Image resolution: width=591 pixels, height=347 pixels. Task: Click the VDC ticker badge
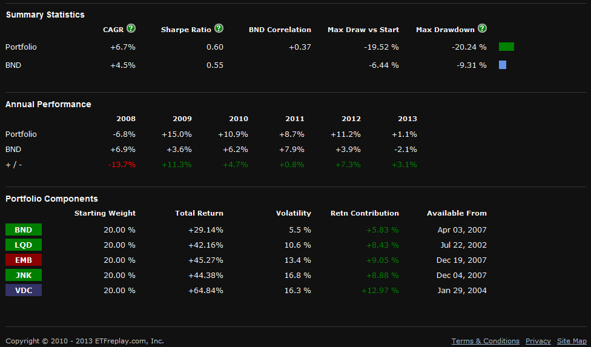24,290
